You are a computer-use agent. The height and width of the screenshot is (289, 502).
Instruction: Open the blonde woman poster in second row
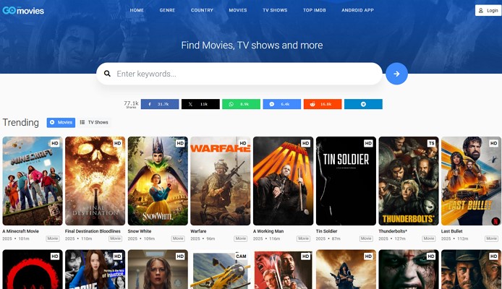pos(158,269)
